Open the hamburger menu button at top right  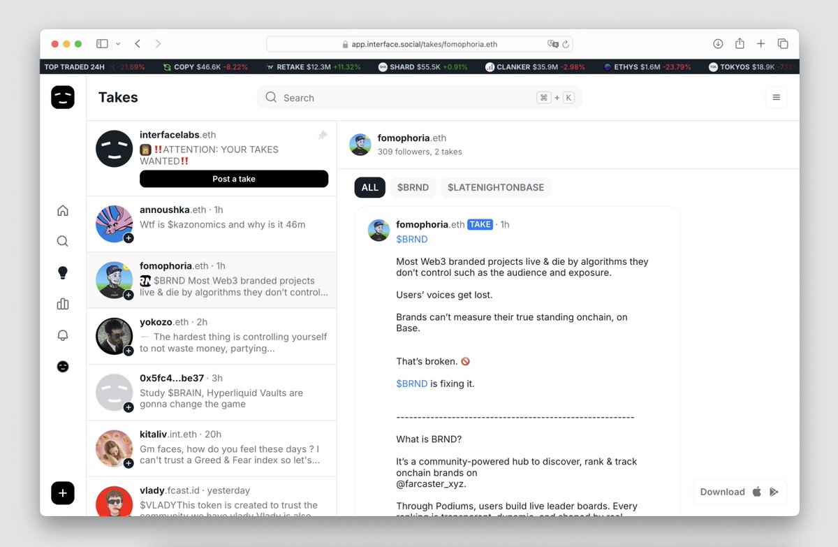coord(776,98)
